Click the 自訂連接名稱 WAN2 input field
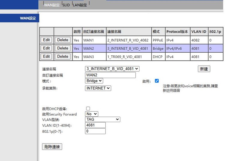 tap(110, 75)
